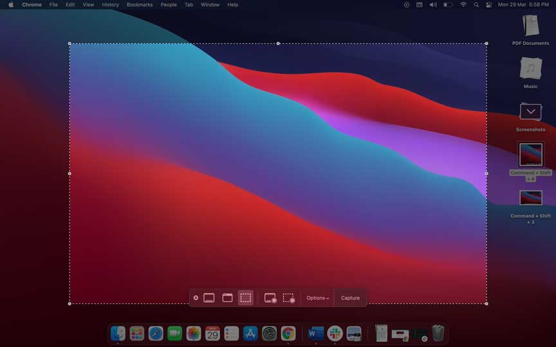This screenshot has width=556, height=347.
Task: Select the Command + Shift + 3 thumbnail
Action: click(531, 198)
